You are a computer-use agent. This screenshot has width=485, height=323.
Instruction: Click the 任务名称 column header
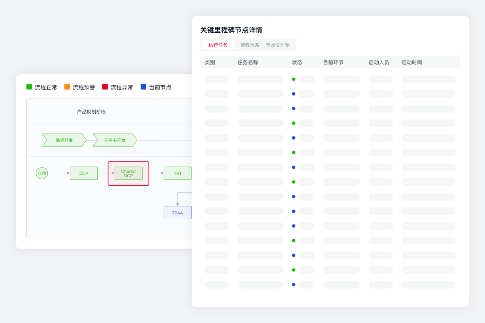(x=248, y=63)
